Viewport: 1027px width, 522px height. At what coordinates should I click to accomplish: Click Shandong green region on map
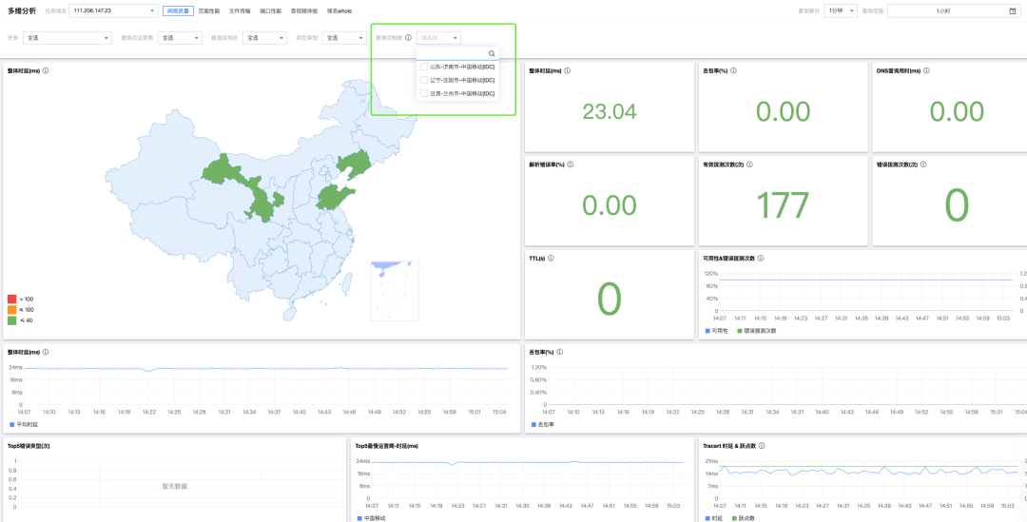click(332, 196)
